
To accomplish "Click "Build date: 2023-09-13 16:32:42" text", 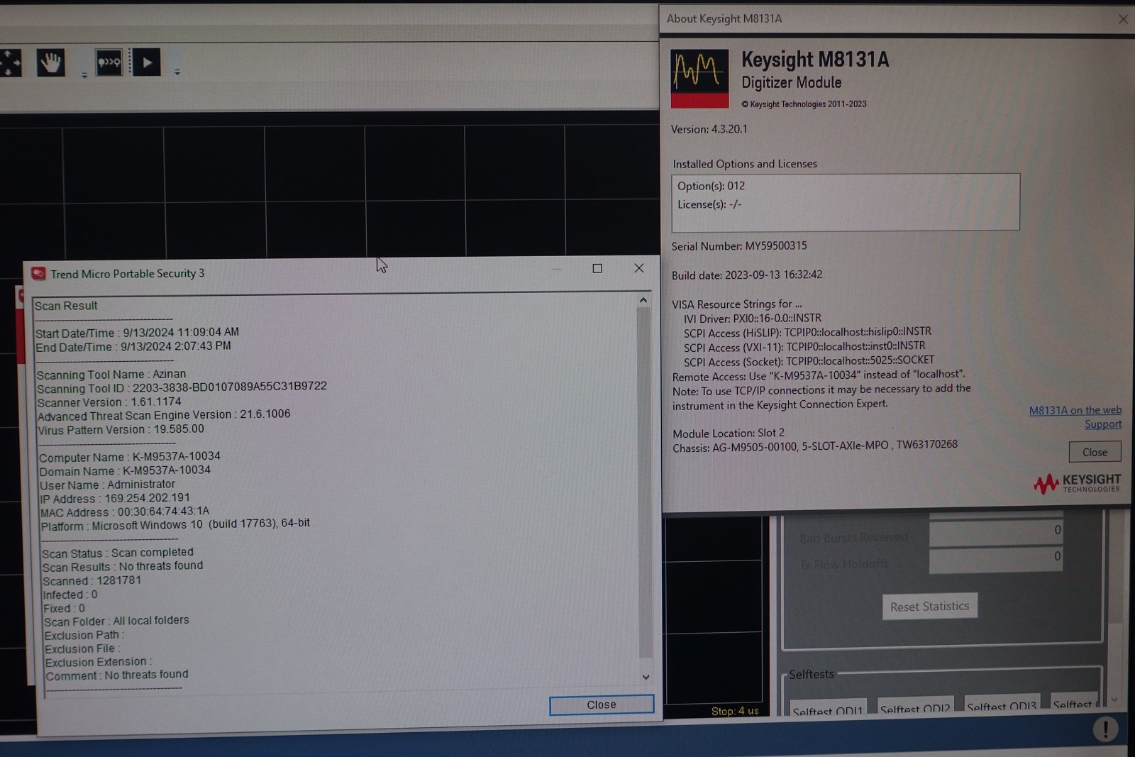I will coord(747,275).
